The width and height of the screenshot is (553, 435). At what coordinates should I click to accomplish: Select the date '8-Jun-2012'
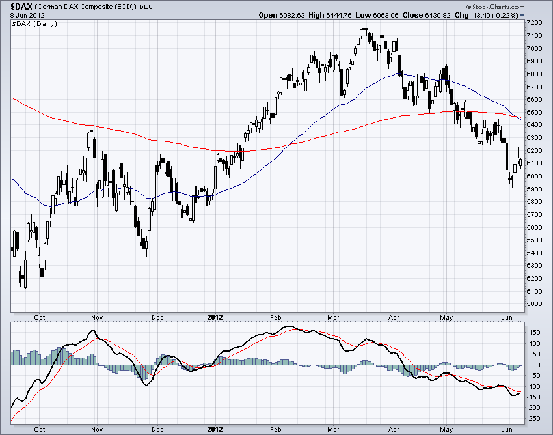click(x=27, y=15)
